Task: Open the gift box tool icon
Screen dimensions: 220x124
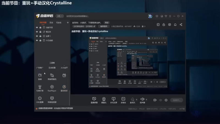Action: coord(64,75)
